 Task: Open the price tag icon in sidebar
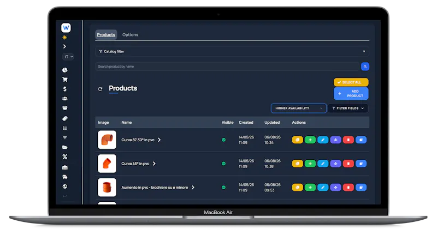pyautogui.click(x=65, y=118)
